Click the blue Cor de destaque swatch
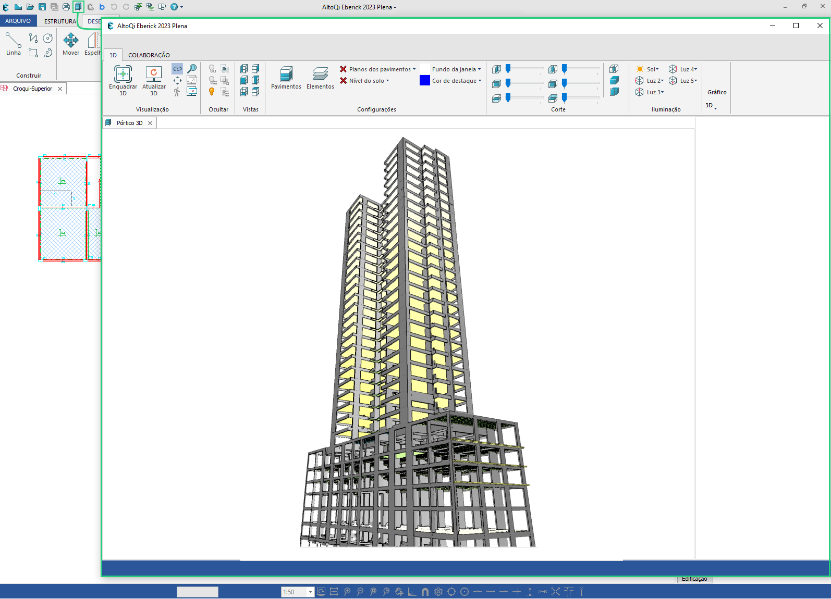The height and width of the screenshot is (599, 831). (425, 81)
